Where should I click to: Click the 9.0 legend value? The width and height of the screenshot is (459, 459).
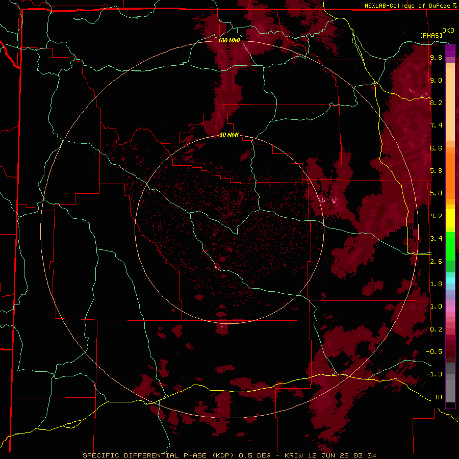pos(436,80)
